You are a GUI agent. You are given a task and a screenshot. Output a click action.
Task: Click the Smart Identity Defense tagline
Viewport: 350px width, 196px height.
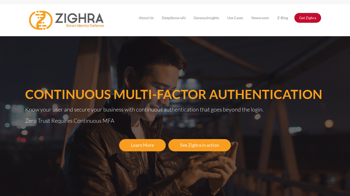[85, 26]
